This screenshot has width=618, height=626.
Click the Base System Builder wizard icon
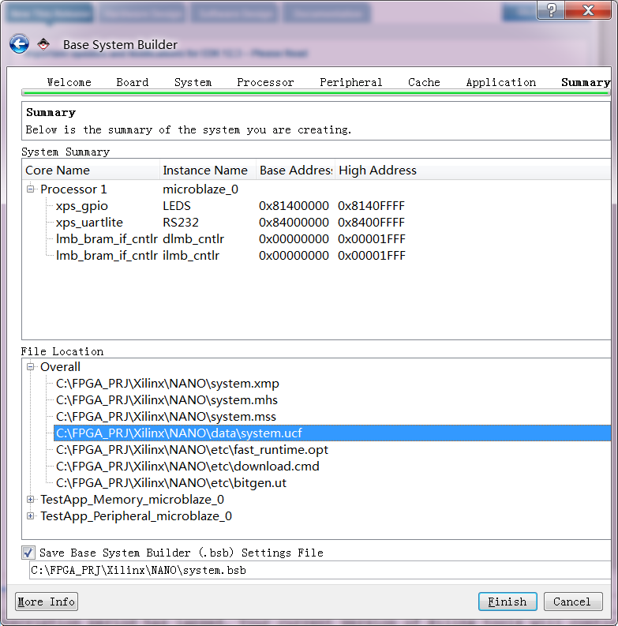[44, 44]
